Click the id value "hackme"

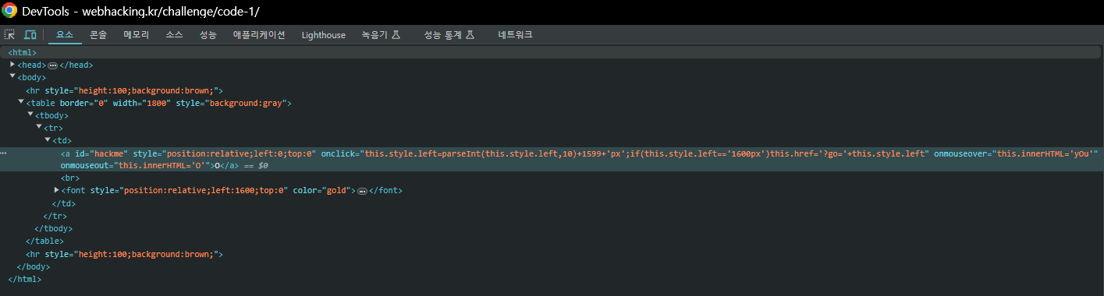(x=109, y=153)
